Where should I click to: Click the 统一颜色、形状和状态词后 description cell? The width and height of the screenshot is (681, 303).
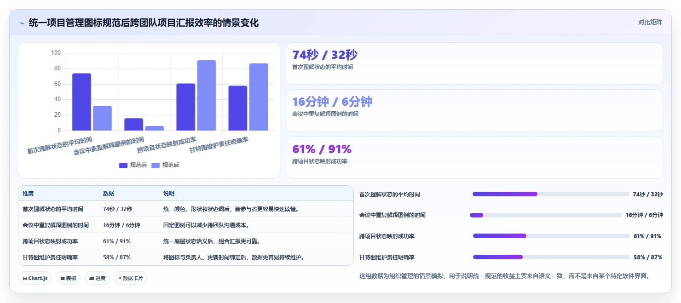pos(231,209)
